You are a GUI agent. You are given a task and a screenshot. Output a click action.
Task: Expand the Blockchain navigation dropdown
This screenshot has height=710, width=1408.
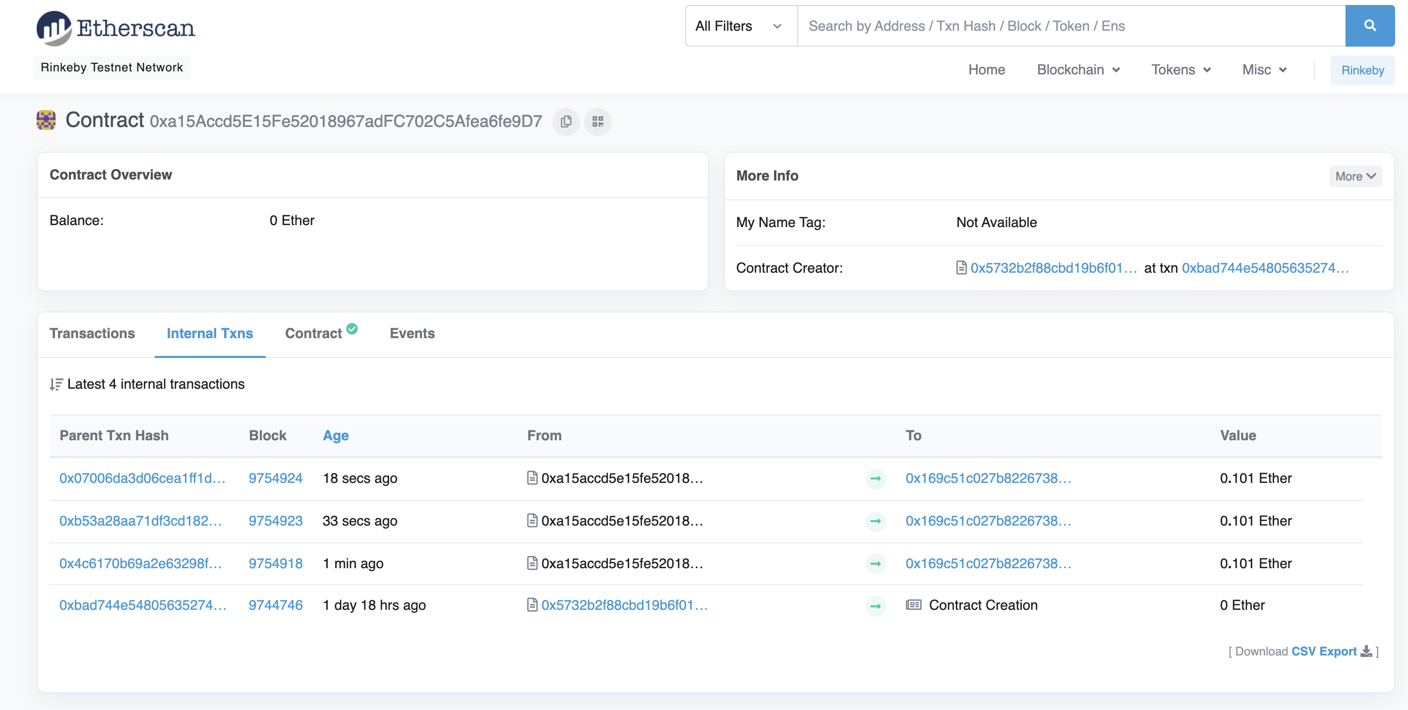[1078, 69]
